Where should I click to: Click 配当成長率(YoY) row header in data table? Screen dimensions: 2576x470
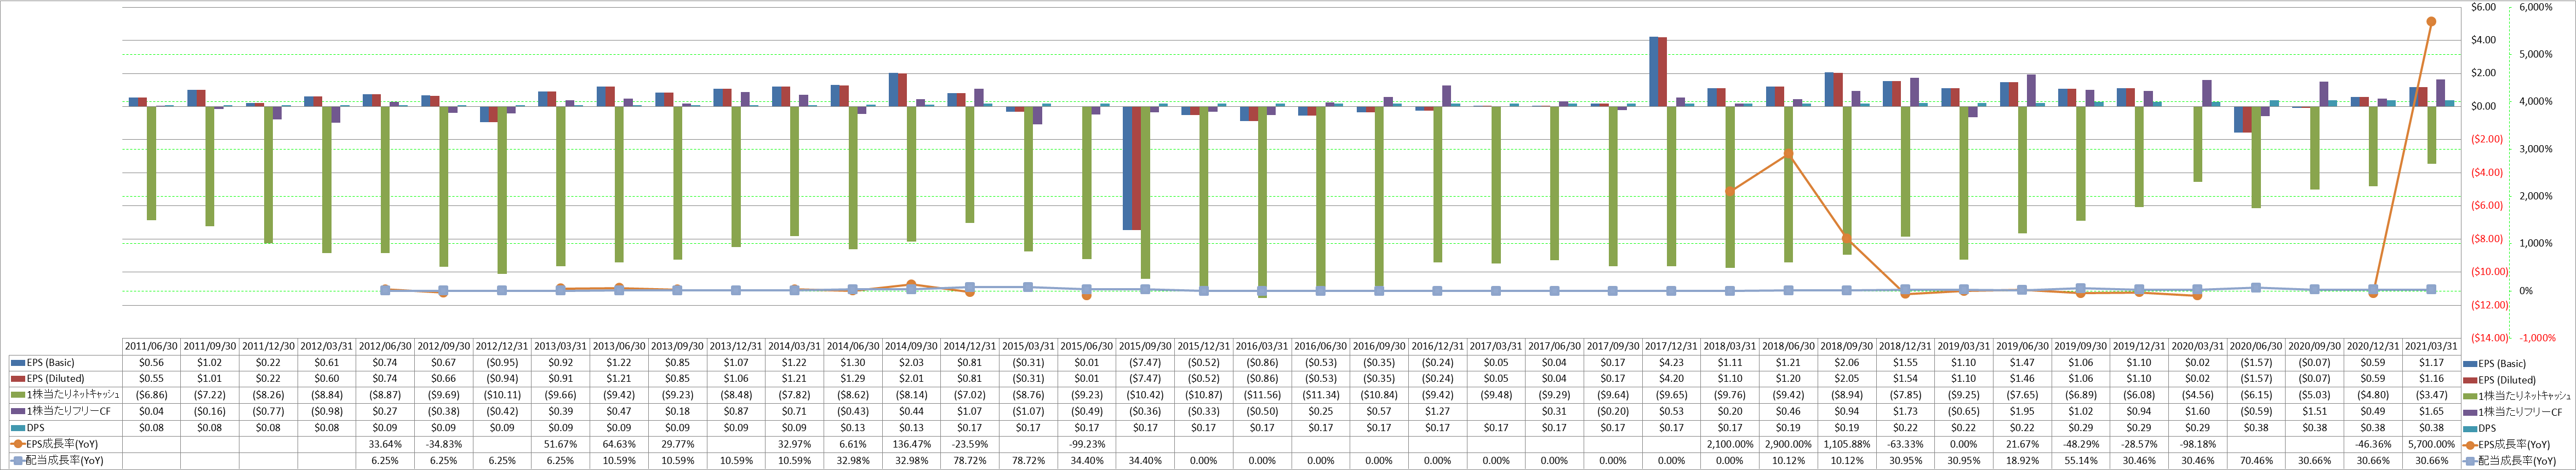pyautogui.click(x=65, y=460)
